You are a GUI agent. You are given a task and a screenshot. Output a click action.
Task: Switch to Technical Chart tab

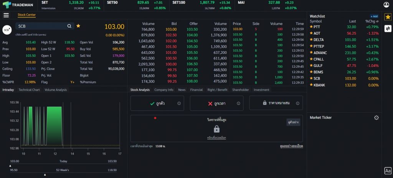29,90
